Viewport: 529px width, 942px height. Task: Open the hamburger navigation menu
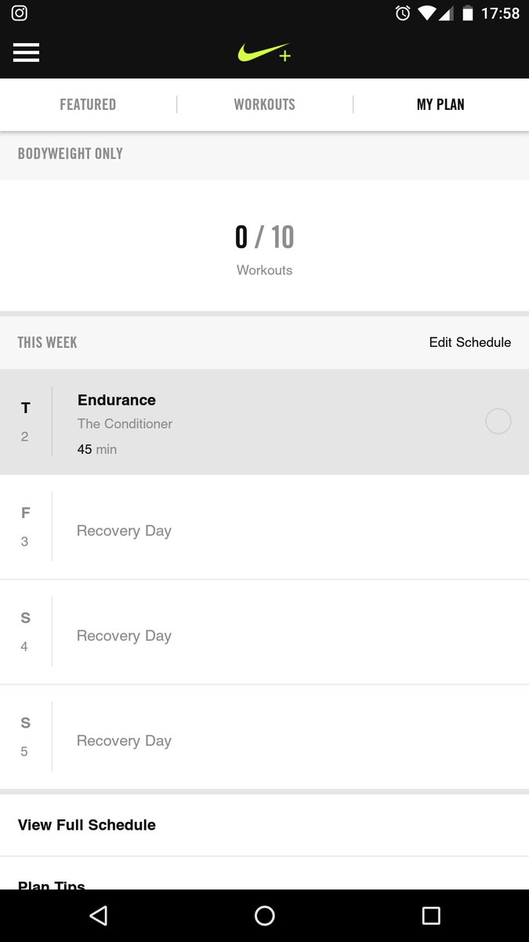point(26,53)
